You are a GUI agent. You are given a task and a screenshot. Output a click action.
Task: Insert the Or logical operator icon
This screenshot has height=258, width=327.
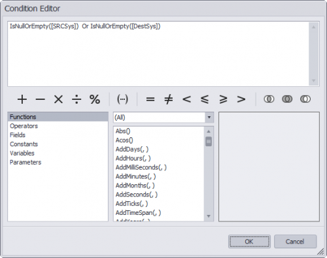point(287,99)
